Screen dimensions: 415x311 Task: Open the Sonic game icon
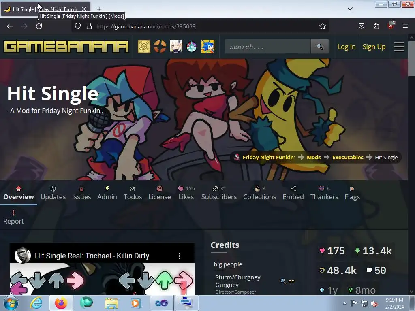point(208,47)
